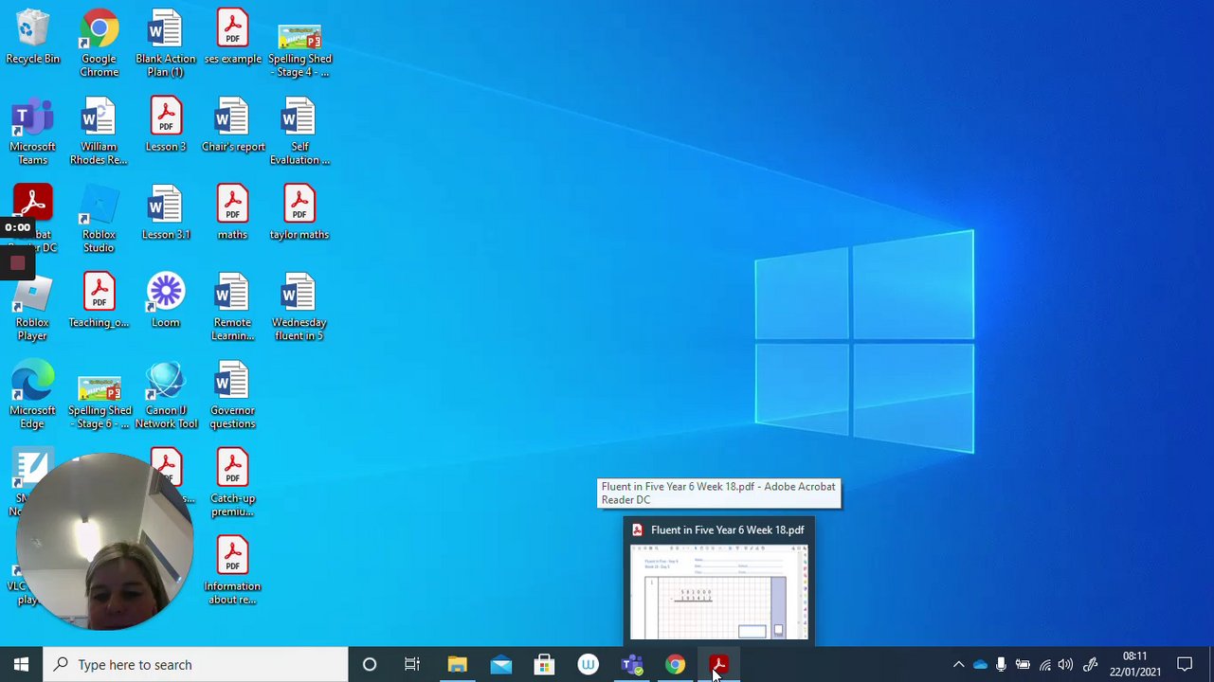The image size is (1214, 682).
Task: Select the Wednesday fluent in 5 document
Action: pos(299,308)
